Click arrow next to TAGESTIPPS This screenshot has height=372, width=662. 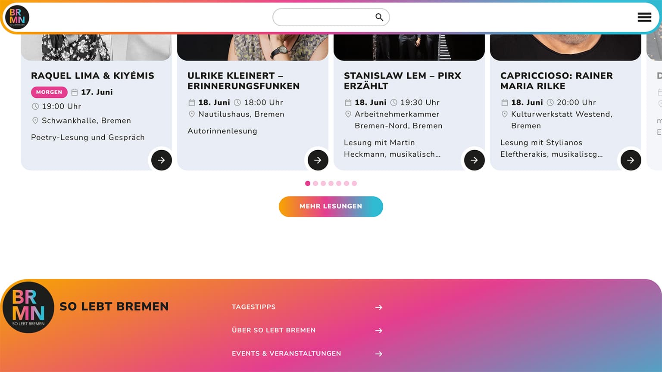[379, 307]
